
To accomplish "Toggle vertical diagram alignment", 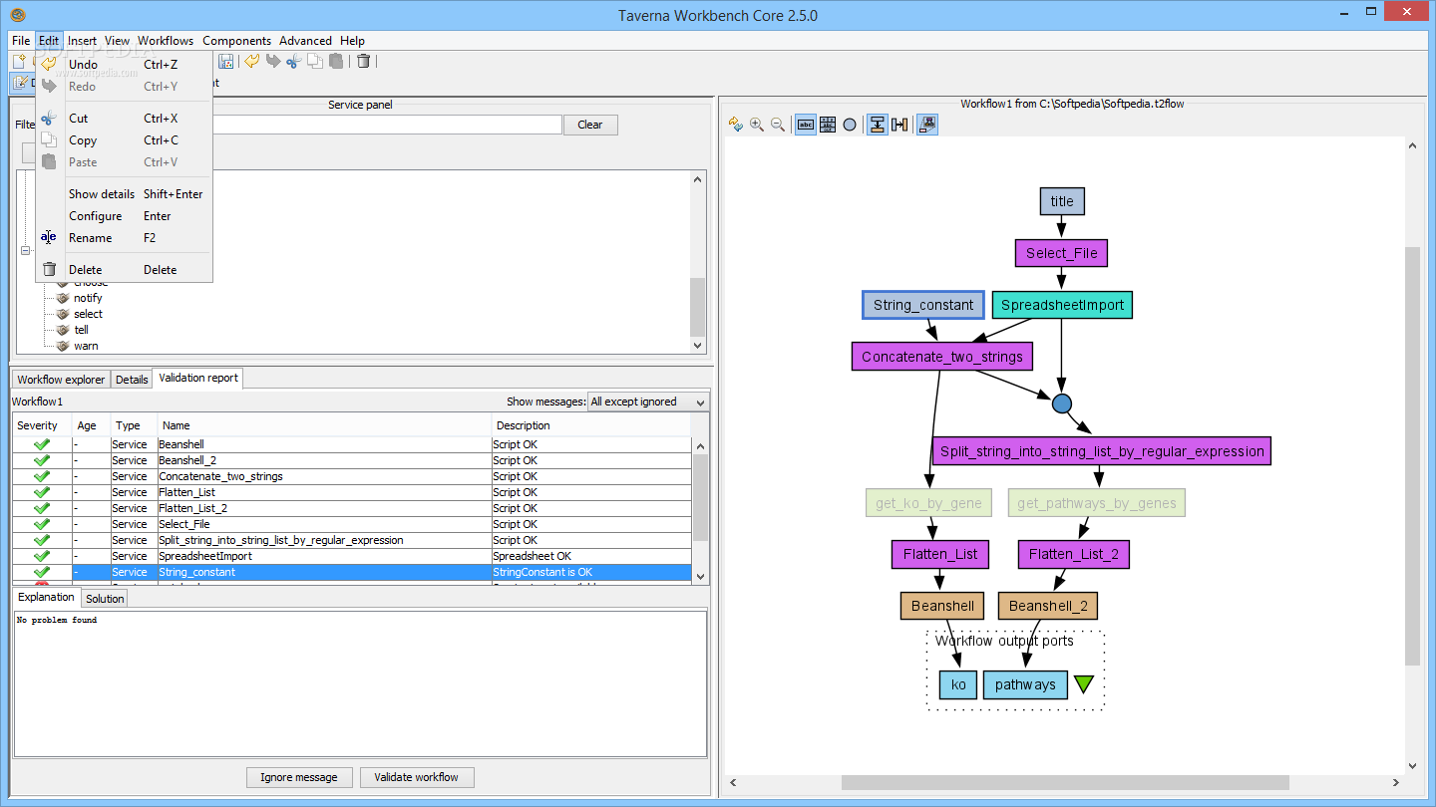I will tap(878, 125).
